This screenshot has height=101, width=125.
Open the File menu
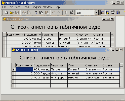coord(4,7)
